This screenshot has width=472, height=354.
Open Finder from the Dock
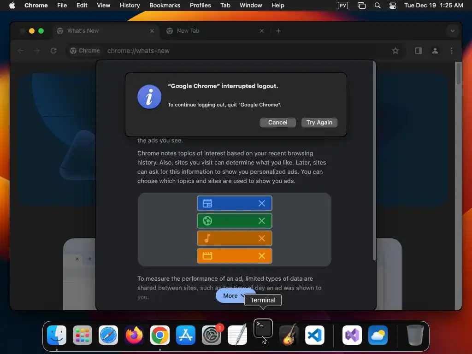pos(57,335)
